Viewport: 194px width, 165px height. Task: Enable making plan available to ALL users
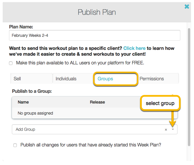tap(11, 63)
